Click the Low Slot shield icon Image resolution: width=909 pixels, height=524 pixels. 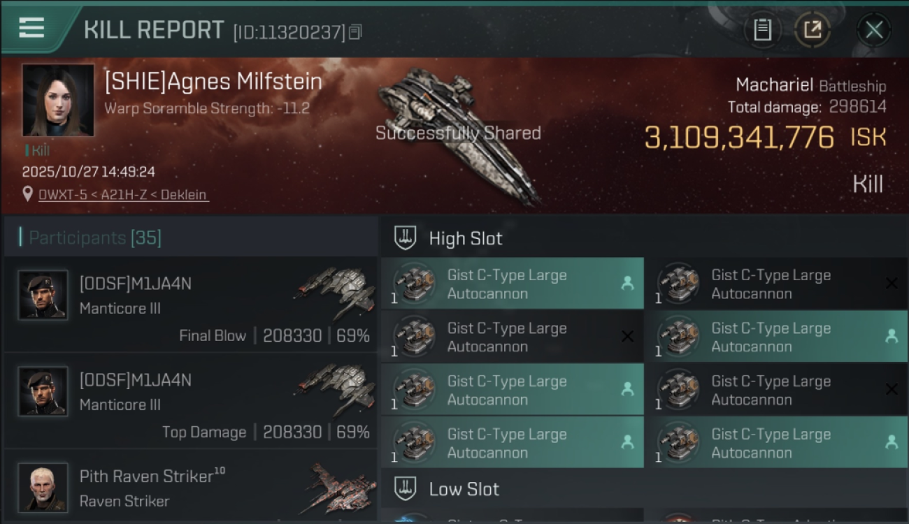coord(406,489)
